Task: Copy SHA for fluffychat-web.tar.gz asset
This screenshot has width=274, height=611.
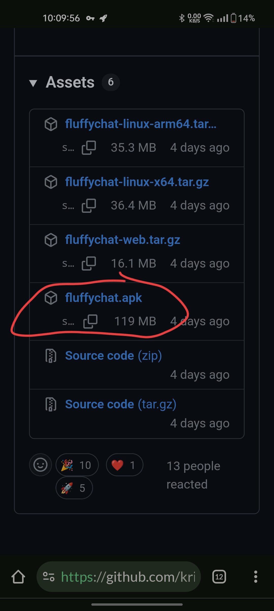Action: coord(89,263)
